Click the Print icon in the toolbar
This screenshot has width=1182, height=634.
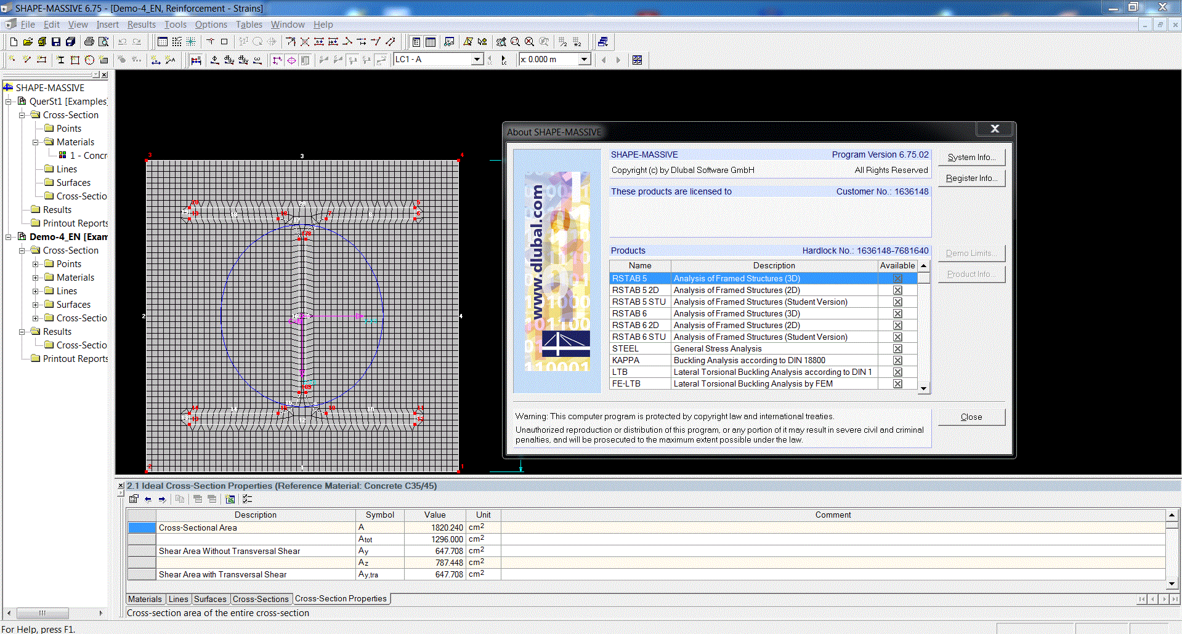pos(89,42)
